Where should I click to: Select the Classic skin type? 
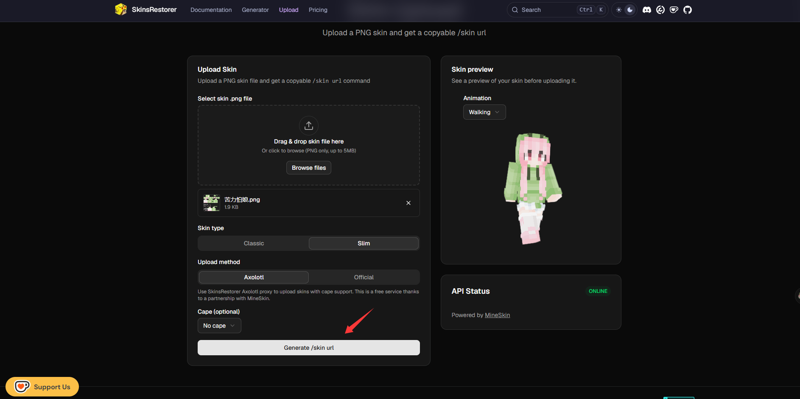pos(254,243)
